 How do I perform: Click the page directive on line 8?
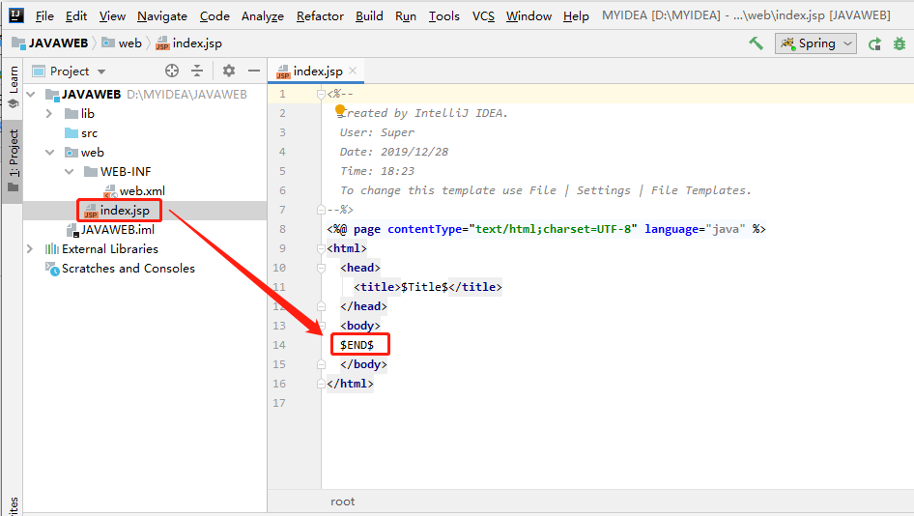tap(546, 229)
